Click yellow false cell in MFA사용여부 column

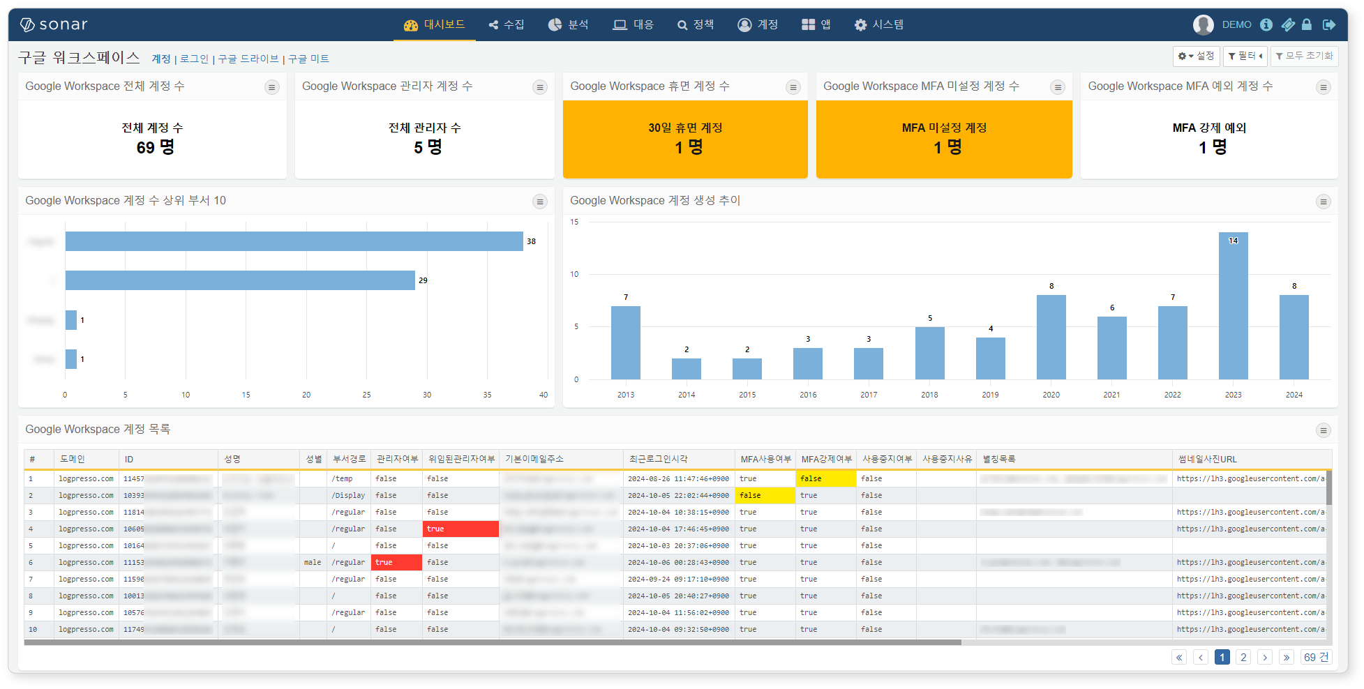click(765, 495)
